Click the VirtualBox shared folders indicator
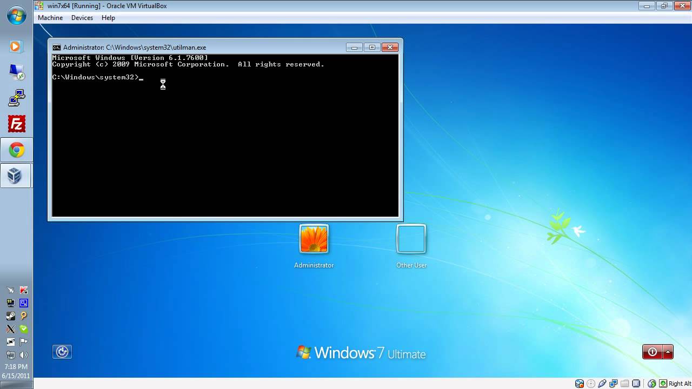 (x=625, y=384)
